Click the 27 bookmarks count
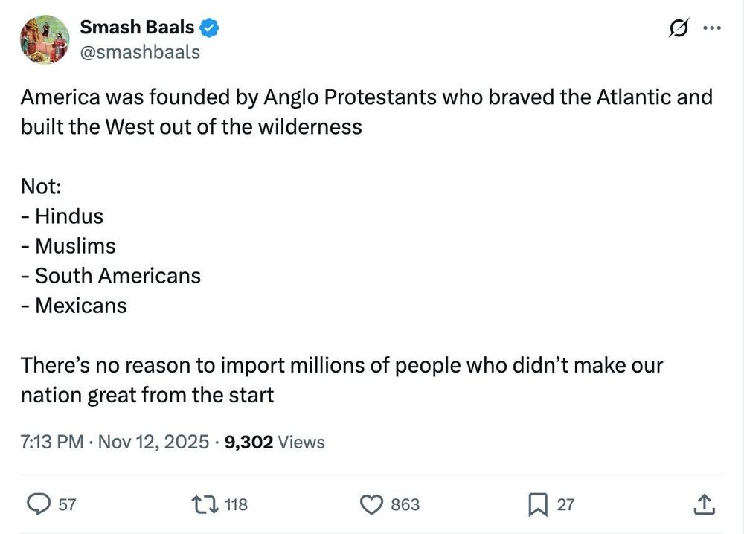This screenshot has width=744, height=534. [565, 504]
